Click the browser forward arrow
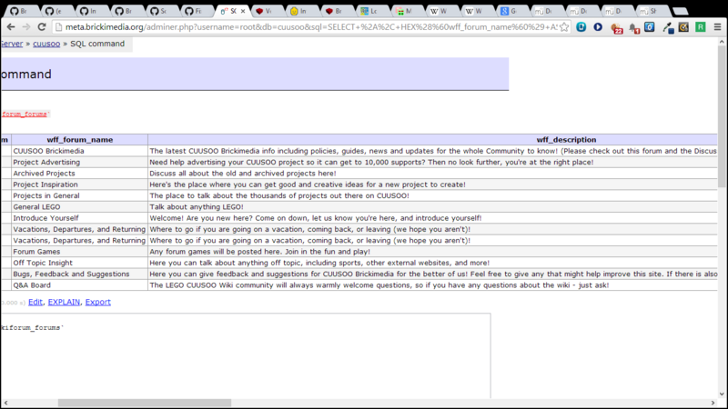Image resolution: width=728 pixels, height=409 pixels. tap(26, 27)
